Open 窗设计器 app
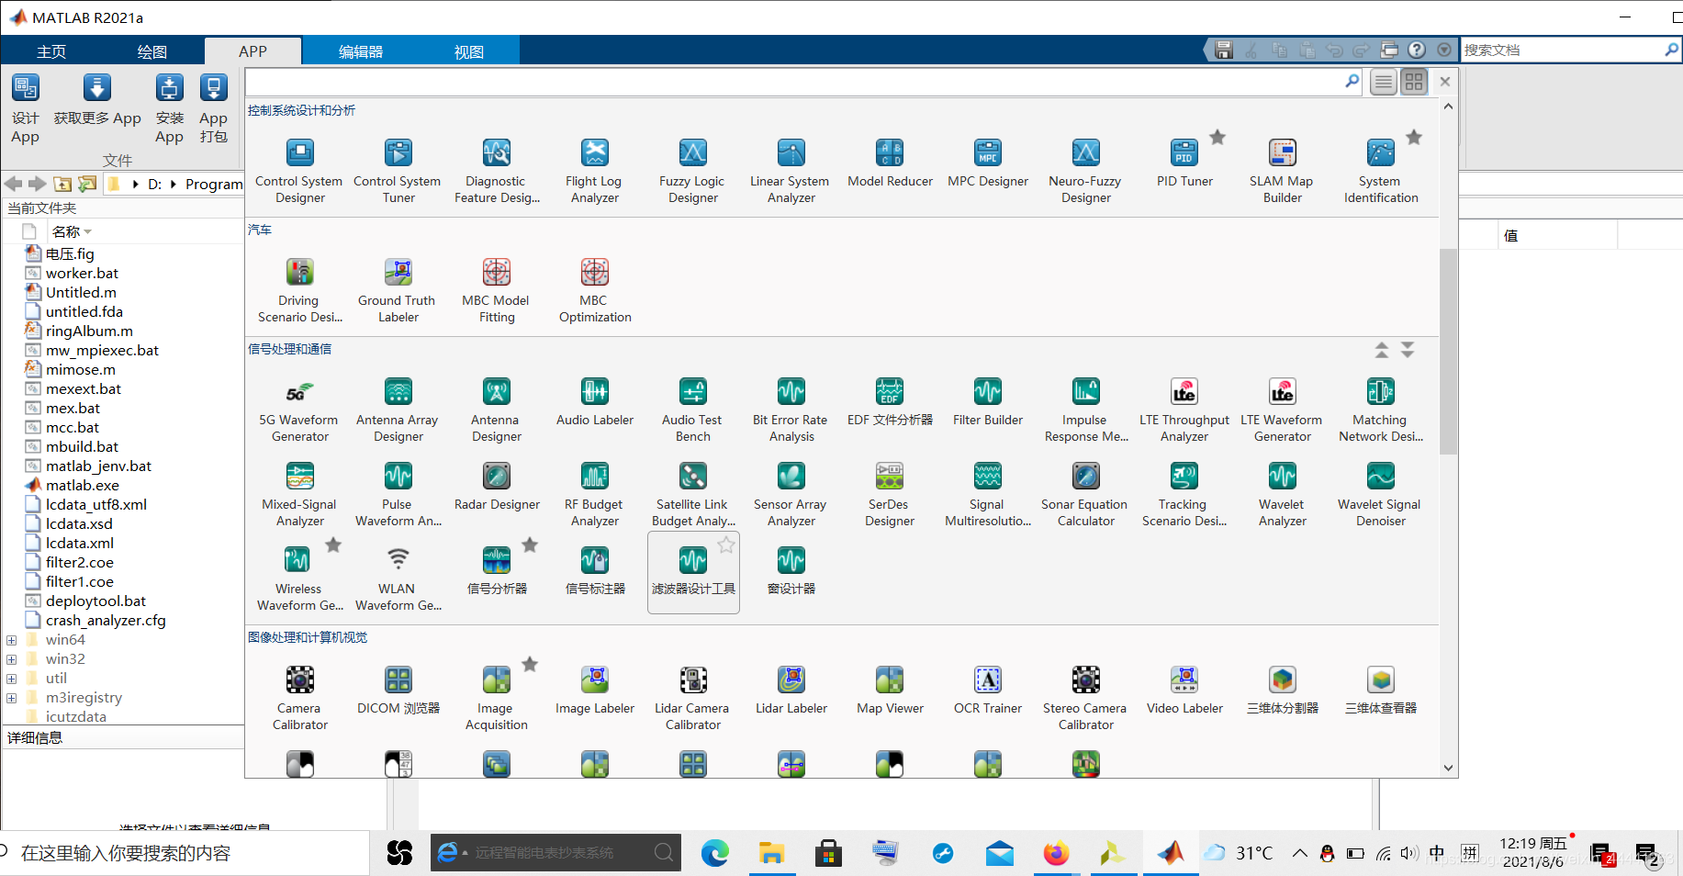 (x=791, y=571)
